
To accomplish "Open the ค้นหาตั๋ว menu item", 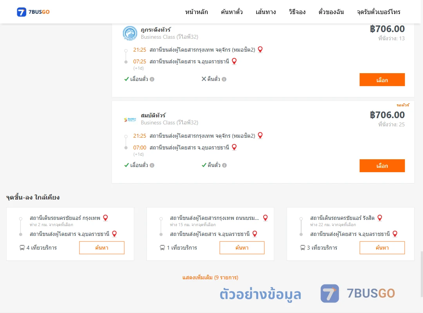I will [232, 12].
